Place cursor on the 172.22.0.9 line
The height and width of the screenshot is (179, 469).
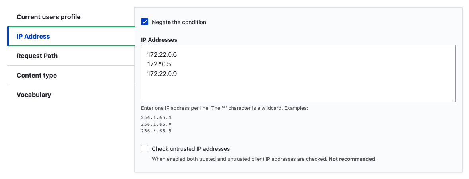click(162, 73)
